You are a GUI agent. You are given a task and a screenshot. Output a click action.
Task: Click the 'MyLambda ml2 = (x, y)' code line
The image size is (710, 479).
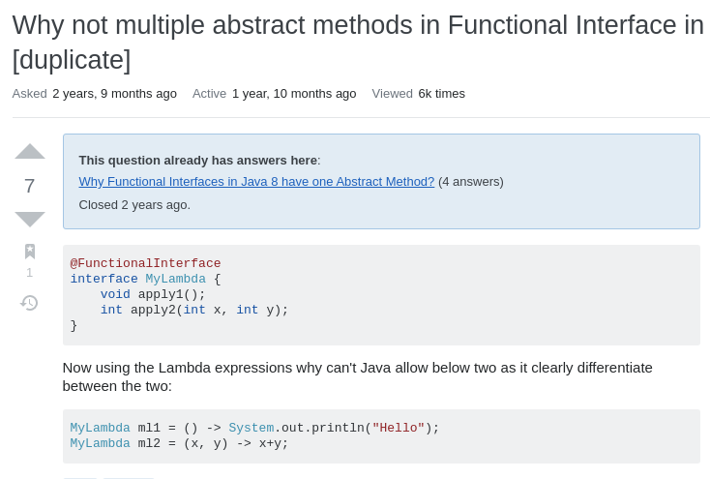point(179,443)
